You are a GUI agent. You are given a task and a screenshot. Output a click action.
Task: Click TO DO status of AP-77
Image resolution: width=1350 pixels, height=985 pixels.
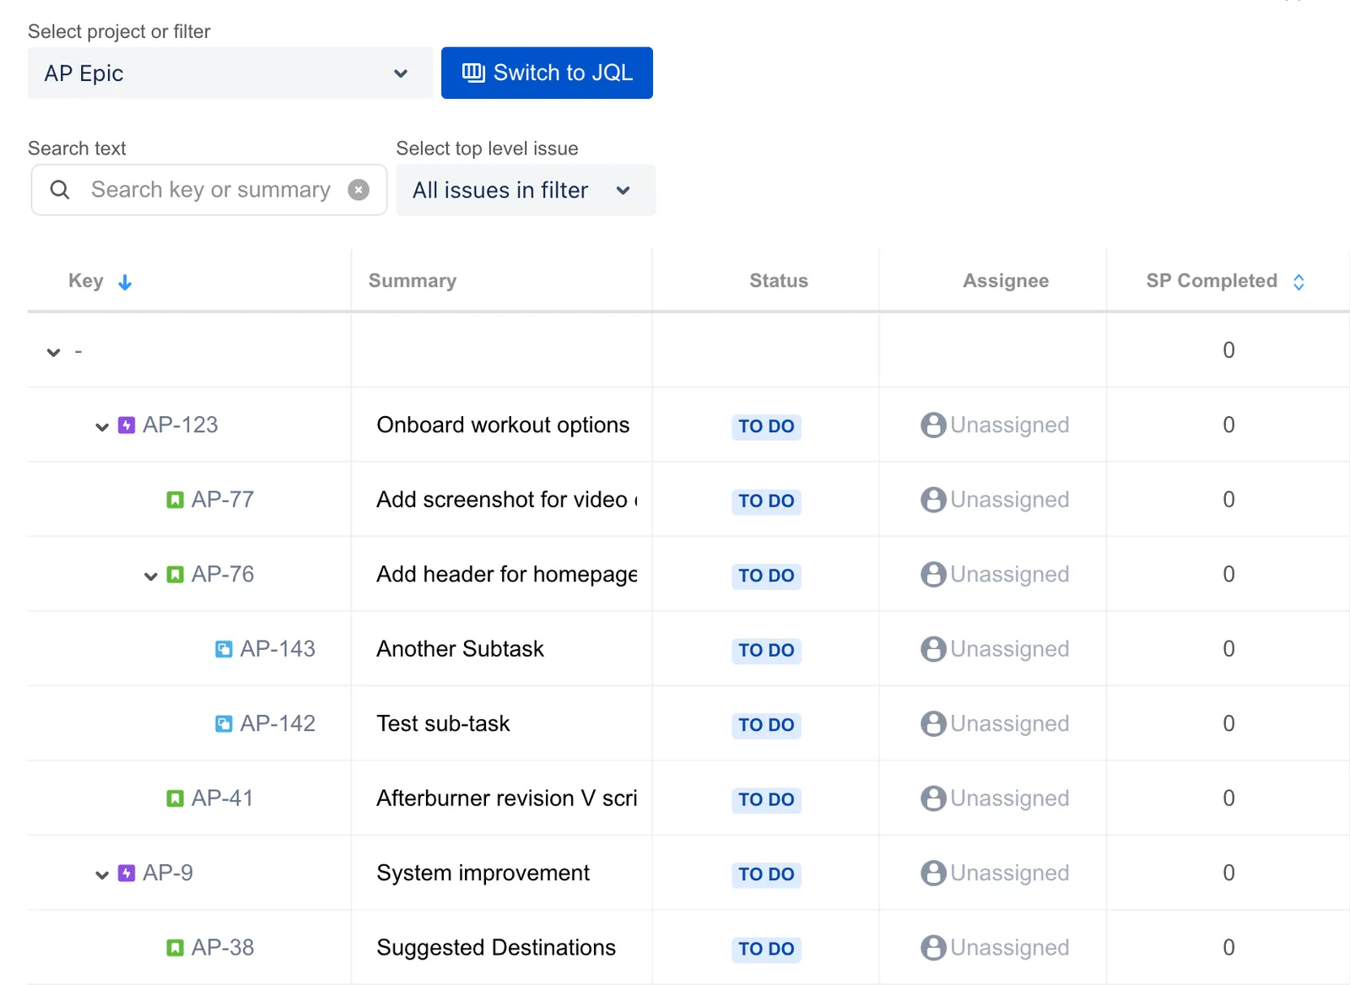(x=766, y=501)
